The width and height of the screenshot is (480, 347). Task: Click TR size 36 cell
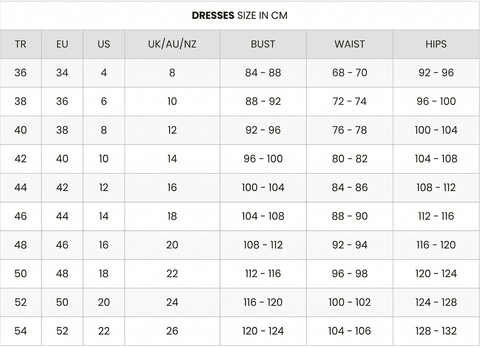(21, 73)
